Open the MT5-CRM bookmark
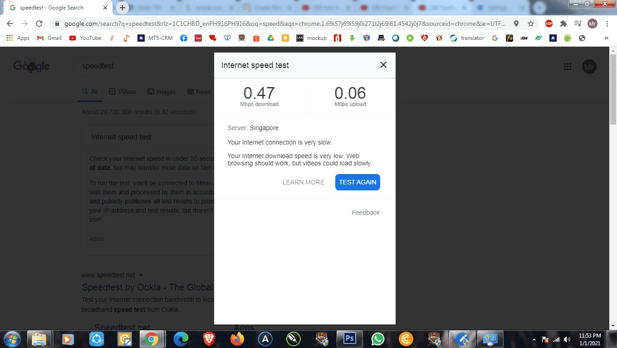The height and width of the screenshot is (348, 617). point(156,38)
